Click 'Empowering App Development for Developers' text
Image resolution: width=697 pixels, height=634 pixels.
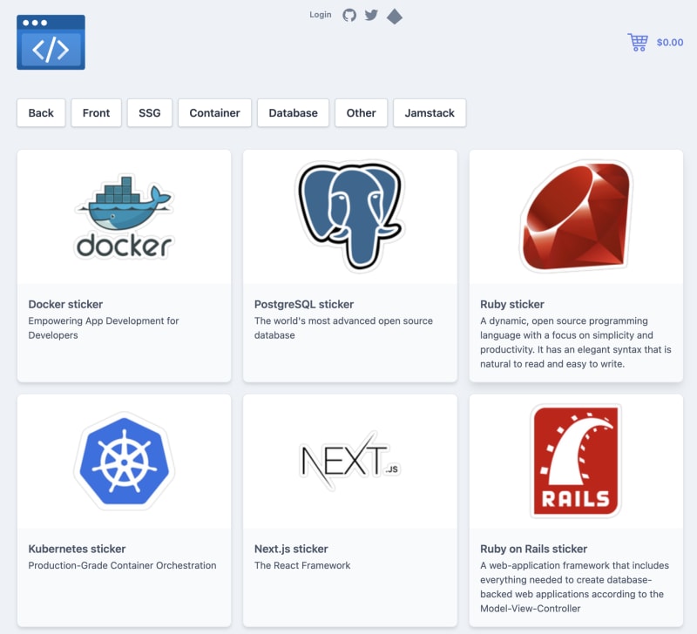coord(104,327)
